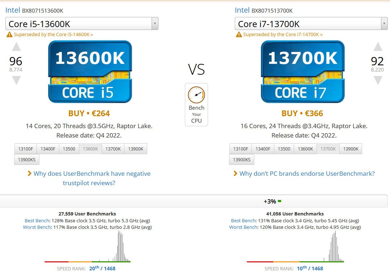Switch to 13700K tab under the i5

tap(113, 149)
